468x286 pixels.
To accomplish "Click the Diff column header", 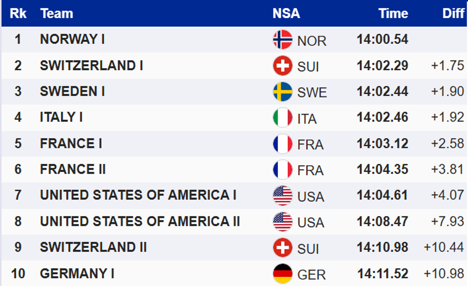I will [x=453, y=14].
